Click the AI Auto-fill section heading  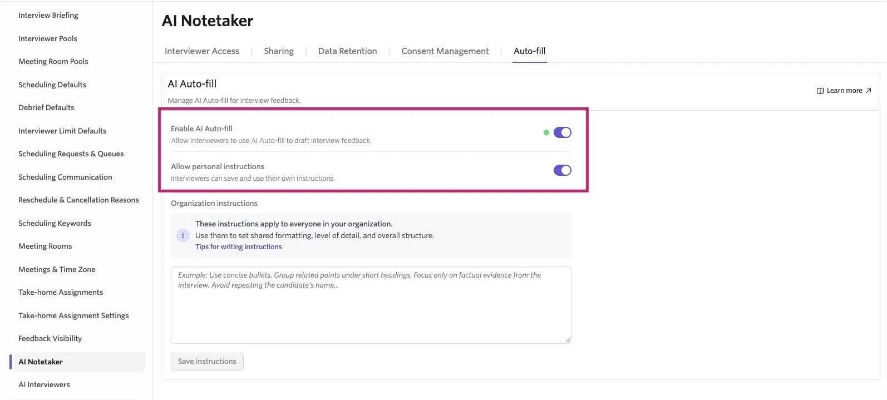[x=192, y=84]
